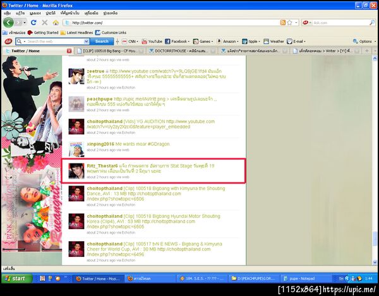Viewport: 379px width, 296px height.
Task: Open Amazon from the Ask toolbar
Action: [227, 42]
